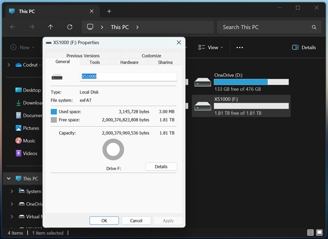Switch to the Customize tab
The image size is (328, 239).
click(151, 56)
